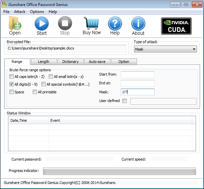
Task: Switch to the Option tab
Action: (x=124, y=62)
